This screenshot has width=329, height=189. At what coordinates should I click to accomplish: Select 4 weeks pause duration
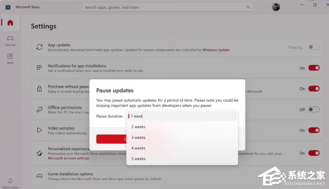(182, 148)
